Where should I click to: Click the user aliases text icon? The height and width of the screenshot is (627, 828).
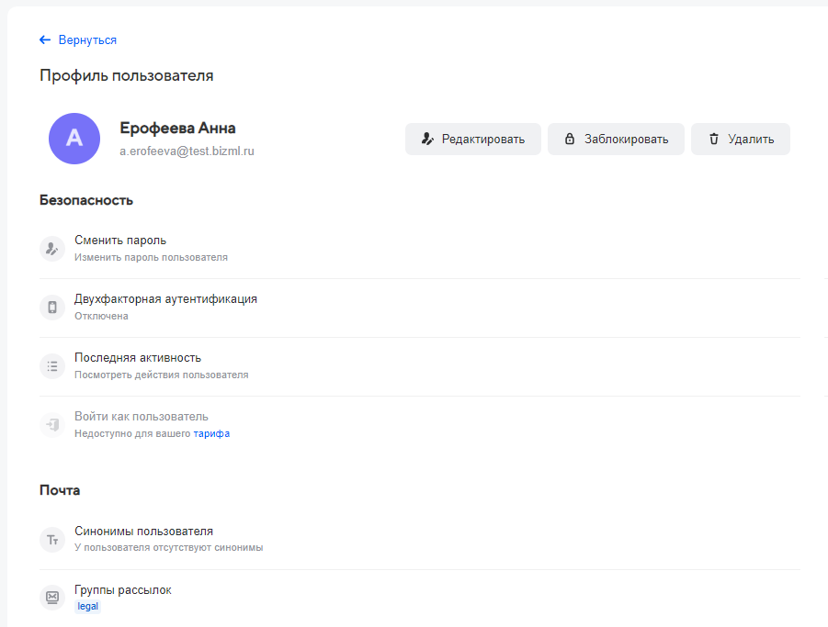coord(52,540)
